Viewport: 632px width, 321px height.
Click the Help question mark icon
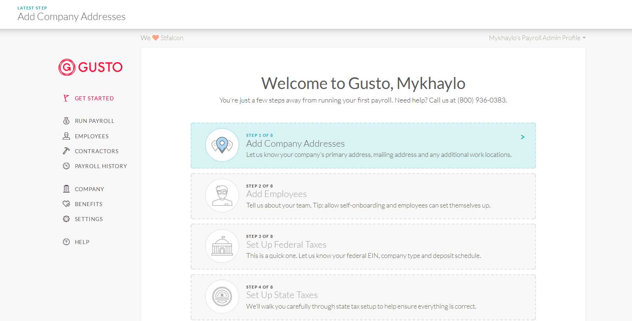66,242
